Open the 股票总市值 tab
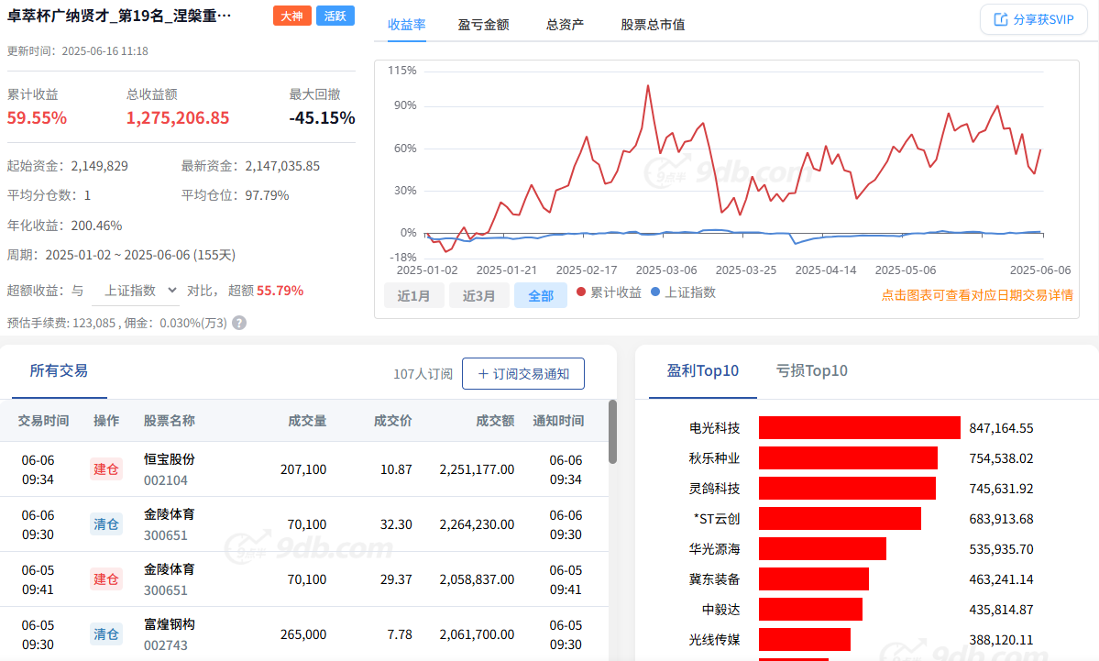The height and width of the screenshot is (661, 1099). tap(653, 25)
